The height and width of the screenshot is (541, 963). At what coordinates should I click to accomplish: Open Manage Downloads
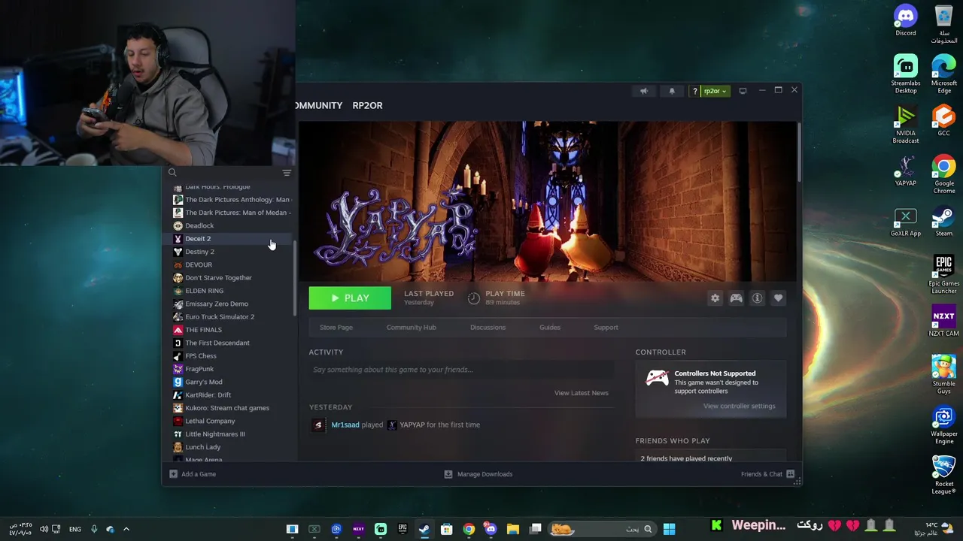pyautogui.click(x=478, y=474)
